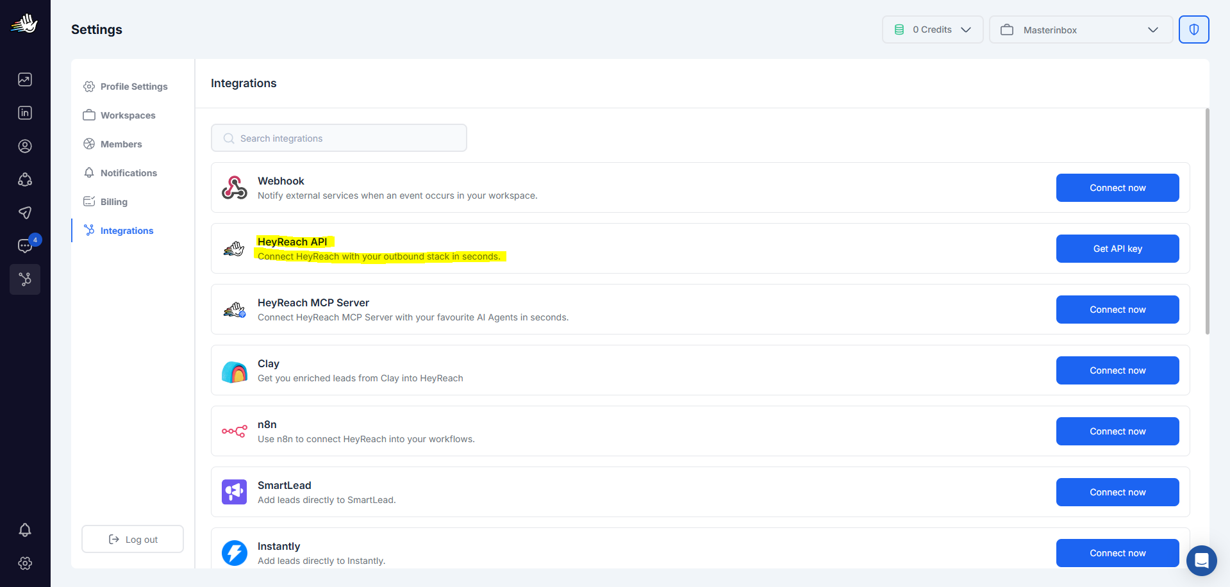Click the bell notifications icon in sidebar
1230x587 pixels.
(25, 530)
